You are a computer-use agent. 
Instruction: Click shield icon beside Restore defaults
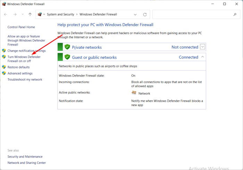click(x=4, y=67)
